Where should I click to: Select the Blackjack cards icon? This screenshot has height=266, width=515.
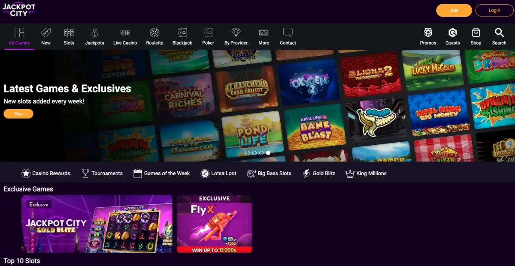coord(182,33)
